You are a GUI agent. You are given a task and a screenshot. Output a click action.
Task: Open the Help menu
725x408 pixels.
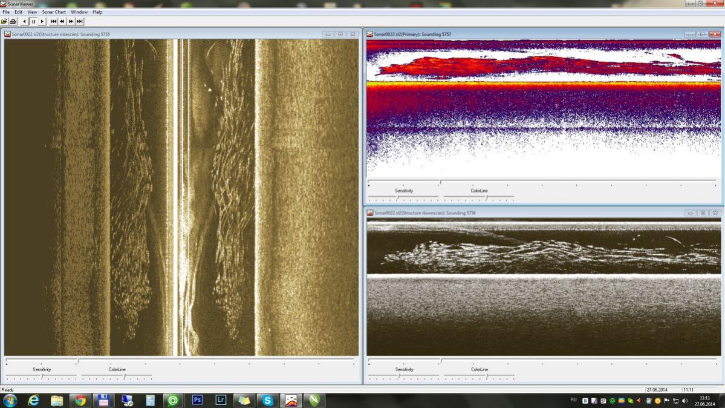pos(97,12)
